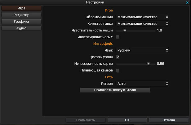Enable the Плавающая камера checkbox

[x=118, y=70]
